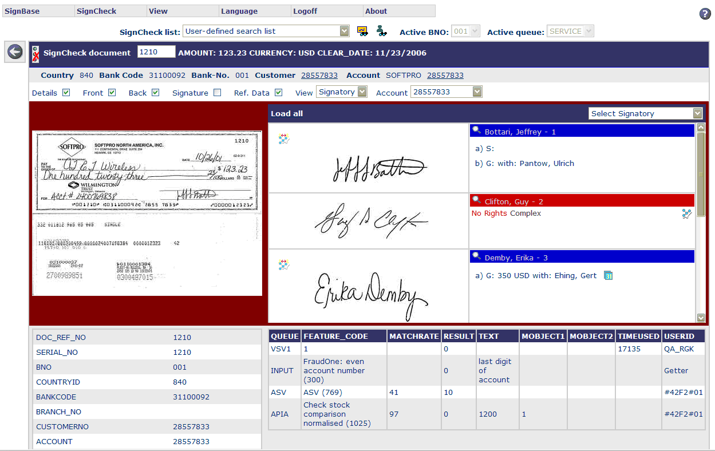
Task: Open the help question mark icon
Action: point(705,14)
